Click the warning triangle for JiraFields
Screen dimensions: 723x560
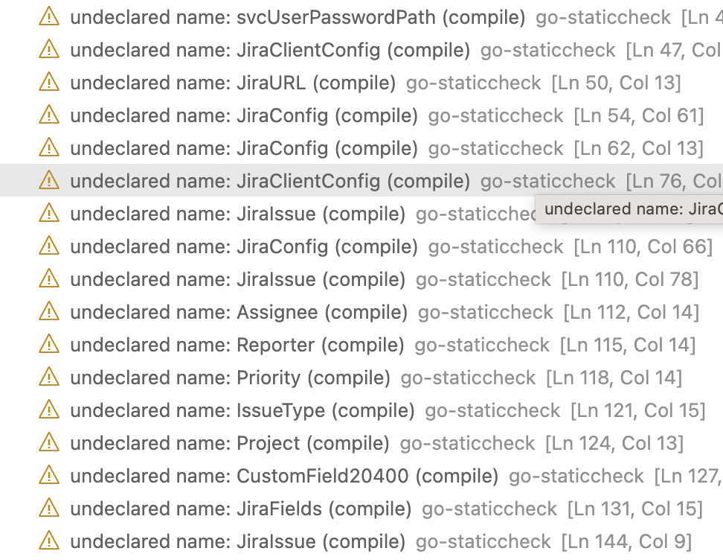tap(48, 509)
